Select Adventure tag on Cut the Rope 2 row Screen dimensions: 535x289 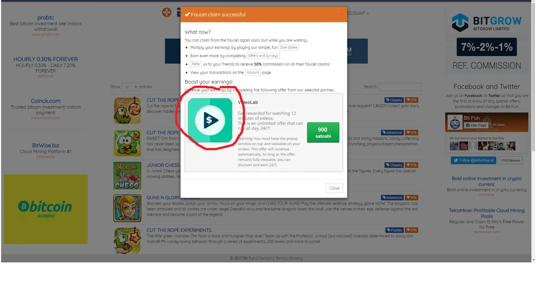[x=392, y=133]
